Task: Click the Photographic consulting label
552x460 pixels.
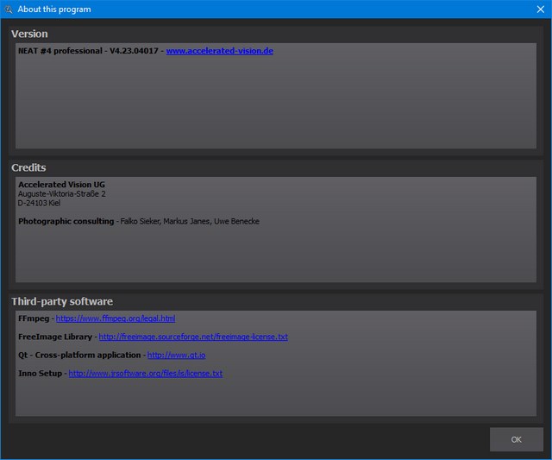Action: [x=66, y=221]
